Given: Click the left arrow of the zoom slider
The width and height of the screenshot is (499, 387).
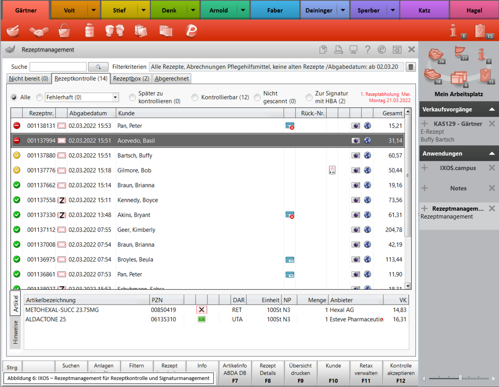Looking at the screenshot, I should coord(424,378).
